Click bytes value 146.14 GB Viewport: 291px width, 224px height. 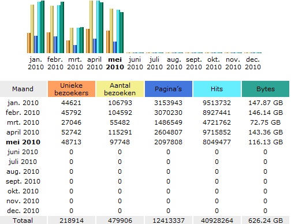point(266,113)
